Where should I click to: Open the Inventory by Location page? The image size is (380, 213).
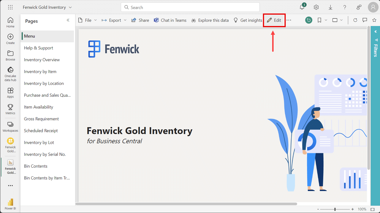pyautogui.click(x=47, y=83)
